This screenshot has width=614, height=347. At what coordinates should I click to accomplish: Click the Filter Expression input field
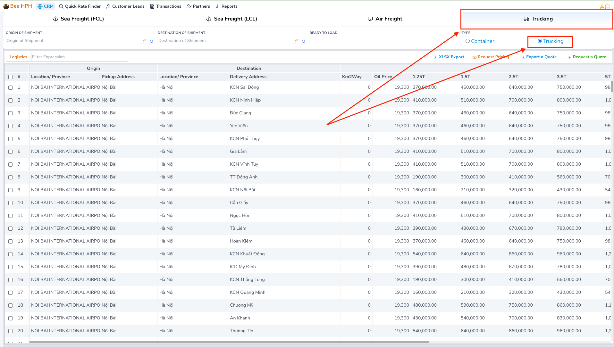click(x=79, y=57)
